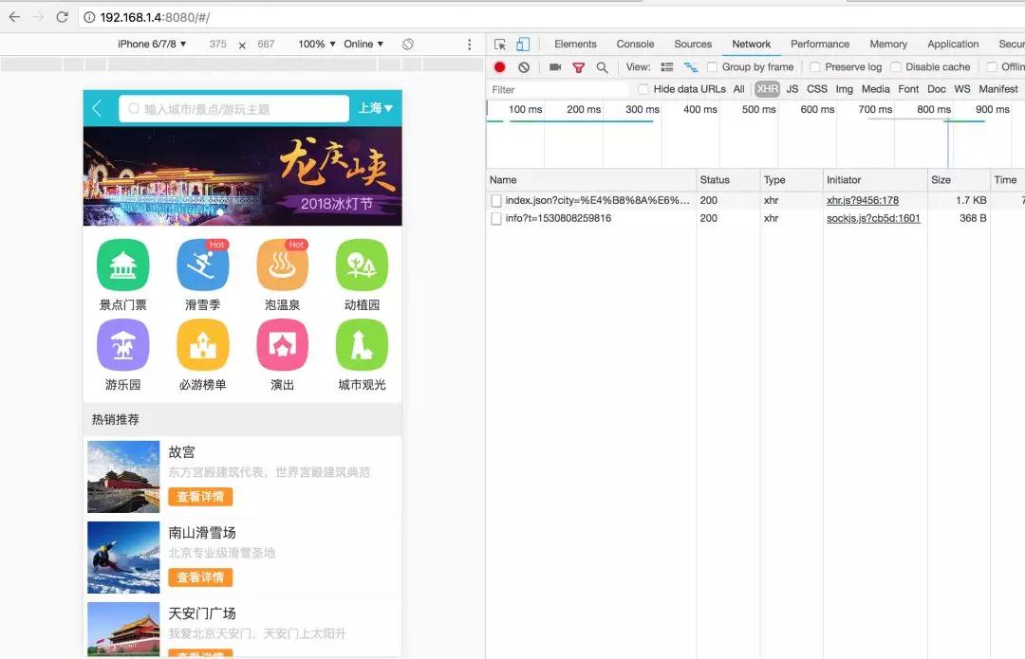Check Hide data URLs checkbox
This screenshot has height=659, width=1025.
point(643,89)
